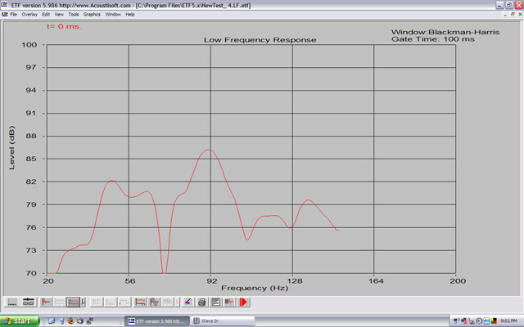Click the ETF document icon left of File menu
The image size is (524, 327).
(x=5, y=15)
